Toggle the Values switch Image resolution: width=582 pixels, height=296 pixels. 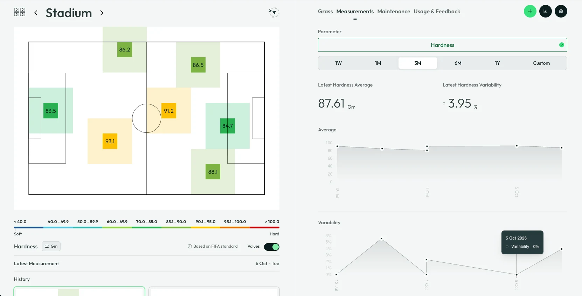point(272,247)
